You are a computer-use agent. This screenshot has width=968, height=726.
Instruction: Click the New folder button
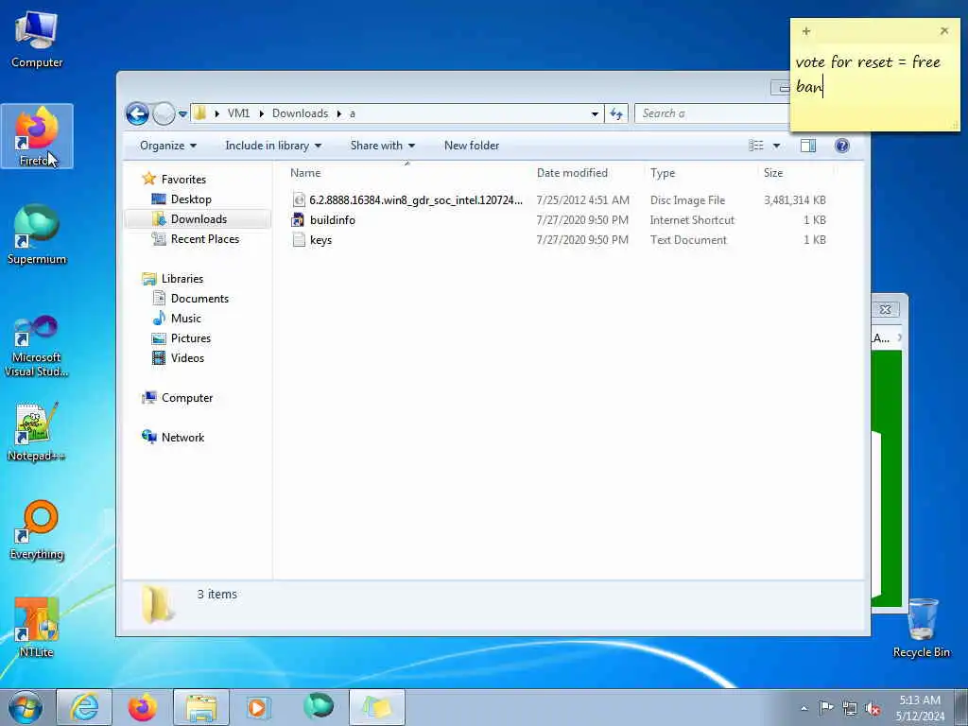tap(472, 146)
